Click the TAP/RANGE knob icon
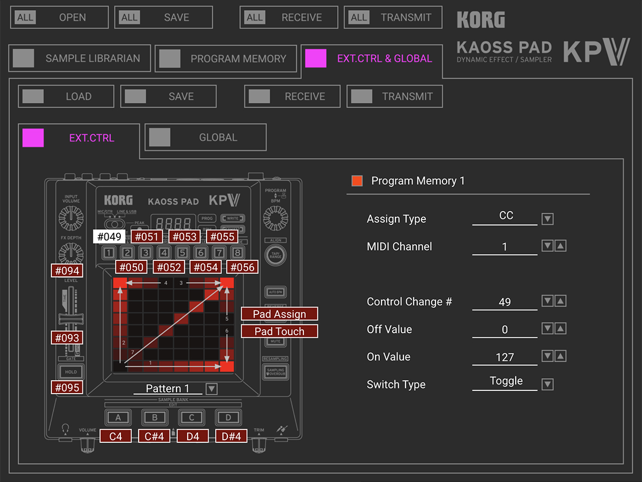Screen dimensions: 642x482 tap(275, 254)
